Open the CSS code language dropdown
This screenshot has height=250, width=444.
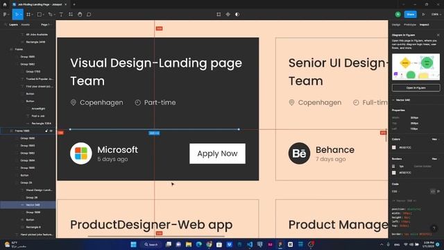click(395, 192)
